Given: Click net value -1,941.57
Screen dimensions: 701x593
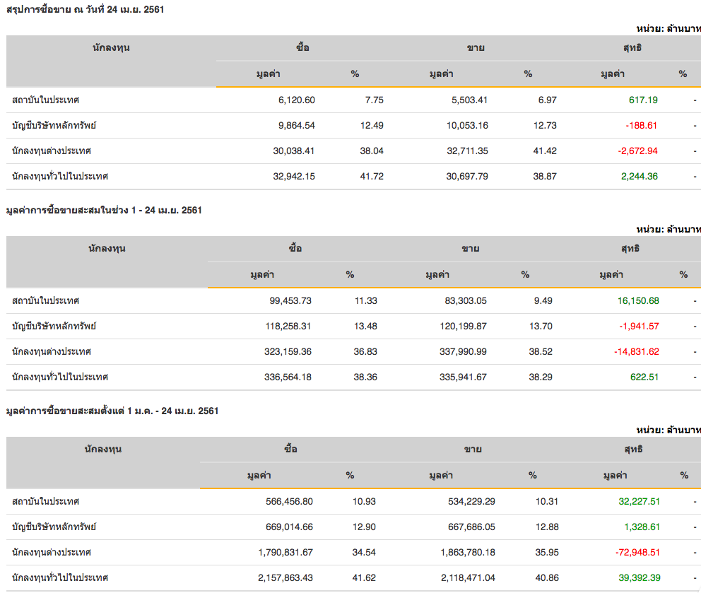Looking at the screenshot, I should (639, 327).
